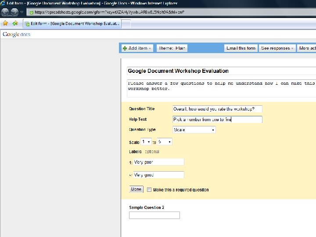Click the Add to Favorites icon
The width and height of the screenshot is (316, 237).
coord(15,23)
